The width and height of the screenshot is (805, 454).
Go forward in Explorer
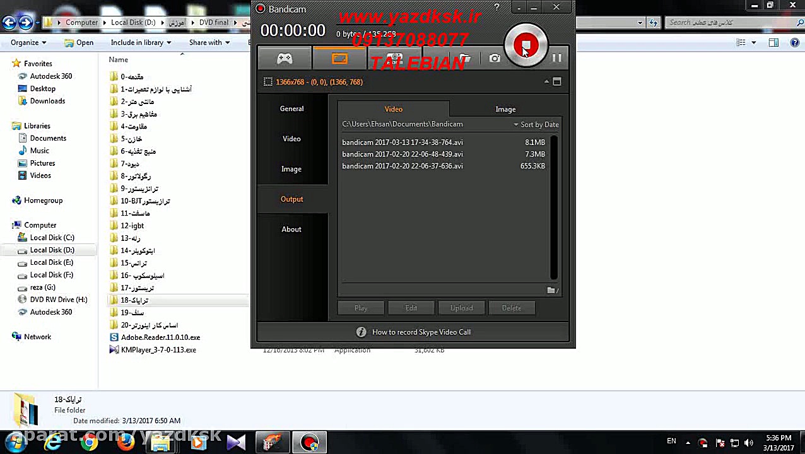coord(26,23)
